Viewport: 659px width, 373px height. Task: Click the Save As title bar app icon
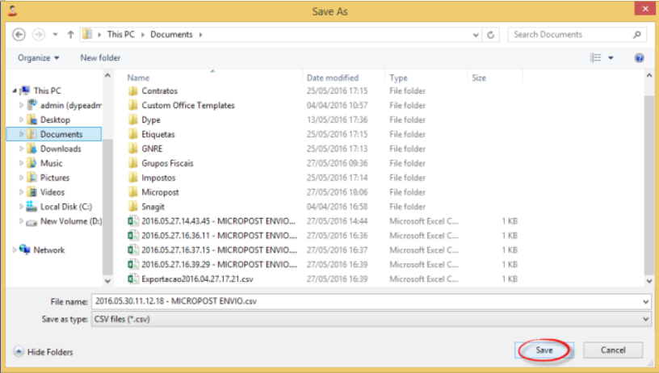tap(12, 11)
